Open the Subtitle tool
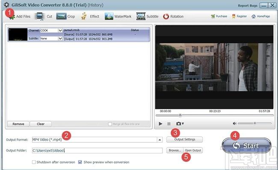This screenshot has height=170, width=278. (x=147, y=17)
